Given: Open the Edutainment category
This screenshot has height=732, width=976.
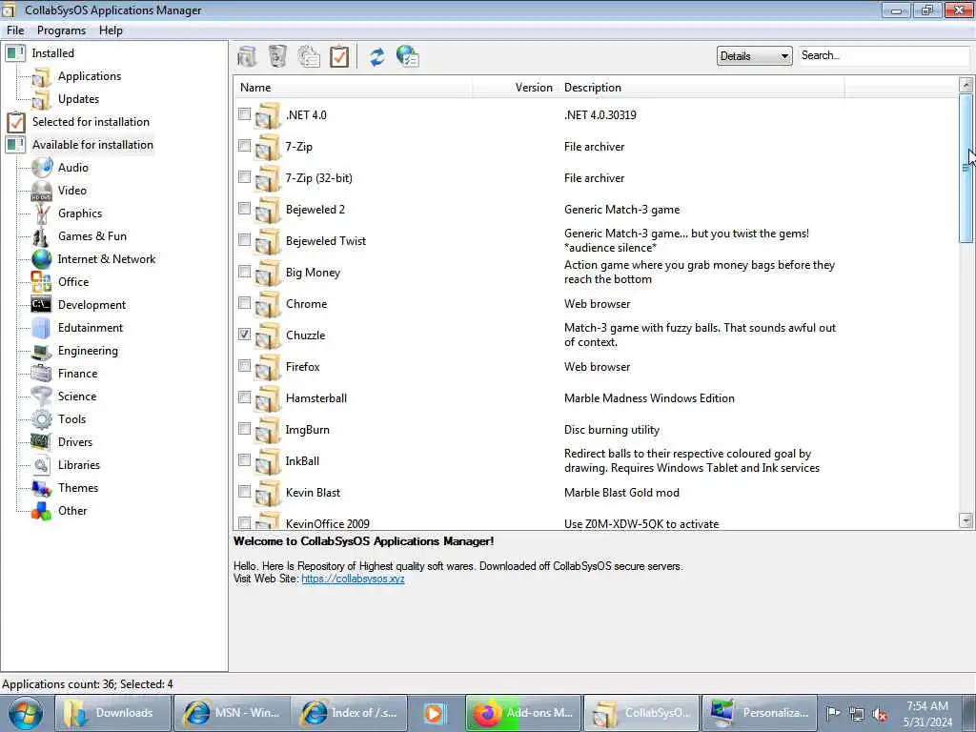Looking at the screenshot, I should [91, 328].
